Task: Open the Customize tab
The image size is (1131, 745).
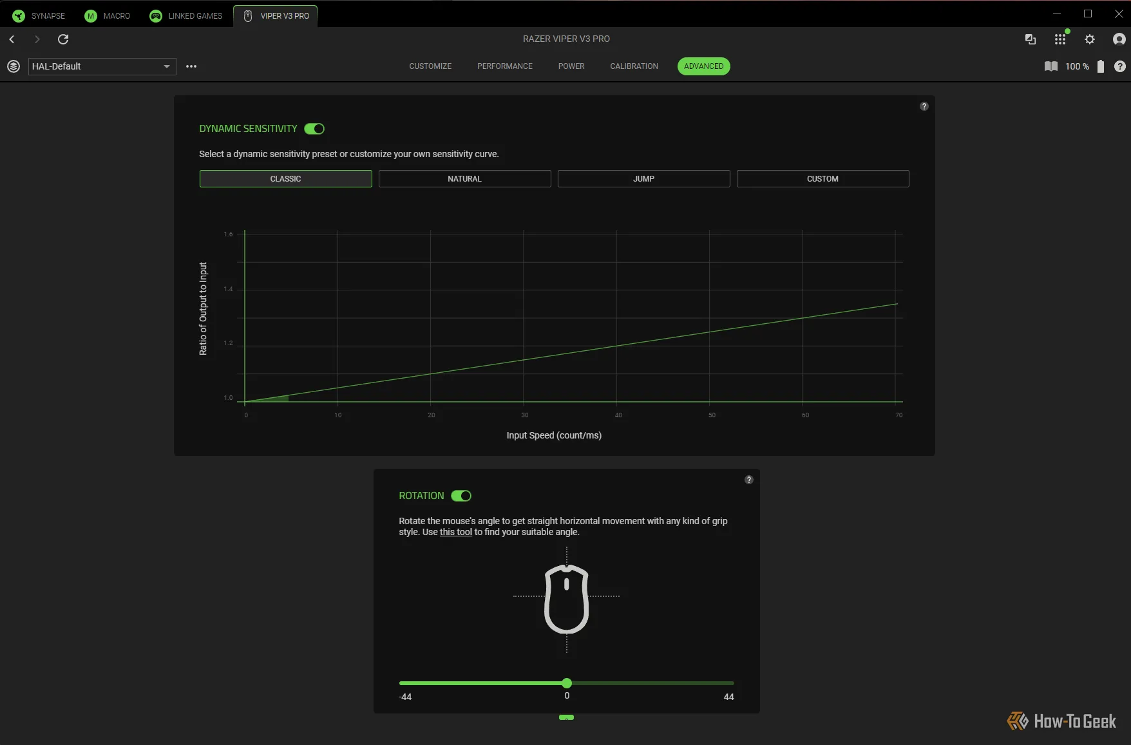Action: click(x=430, y=66)
